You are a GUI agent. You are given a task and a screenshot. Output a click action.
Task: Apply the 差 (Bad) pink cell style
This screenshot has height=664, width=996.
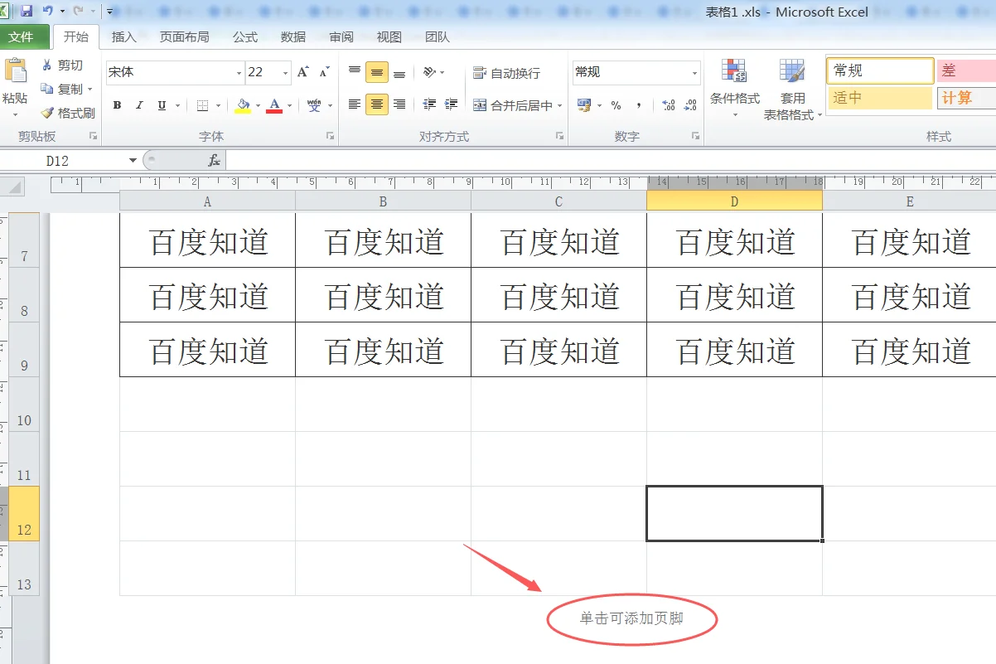(x=966, y=71)
